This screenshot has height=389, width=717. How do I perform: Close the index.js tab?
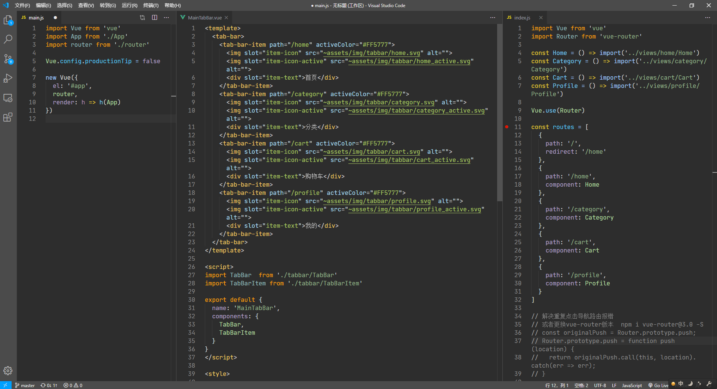click(x=541, y=18)
